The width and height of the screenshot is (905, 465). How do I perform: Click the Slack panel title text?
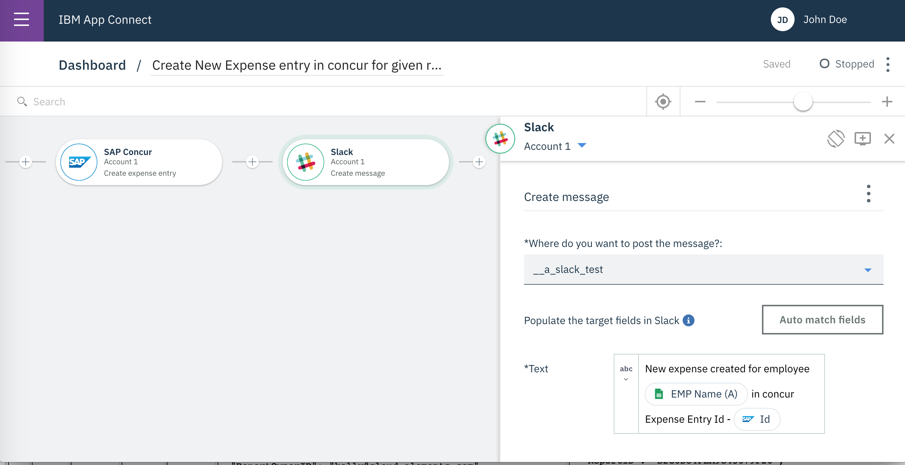pos(539,127)
